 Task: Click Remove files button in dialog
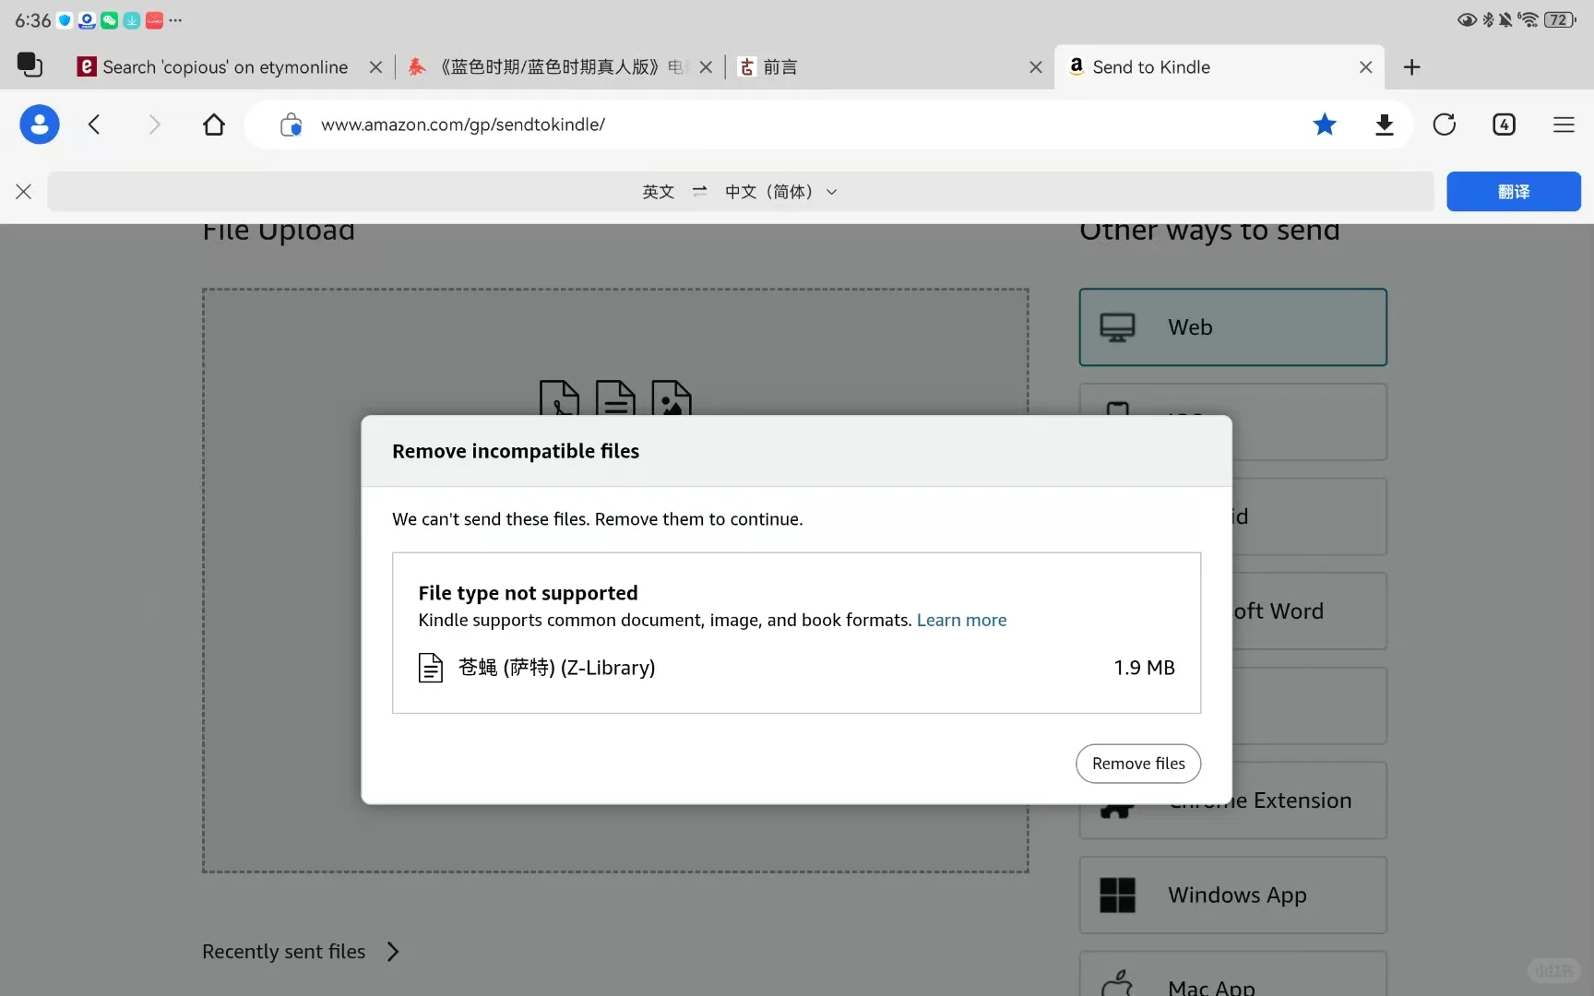[1137, 764]
